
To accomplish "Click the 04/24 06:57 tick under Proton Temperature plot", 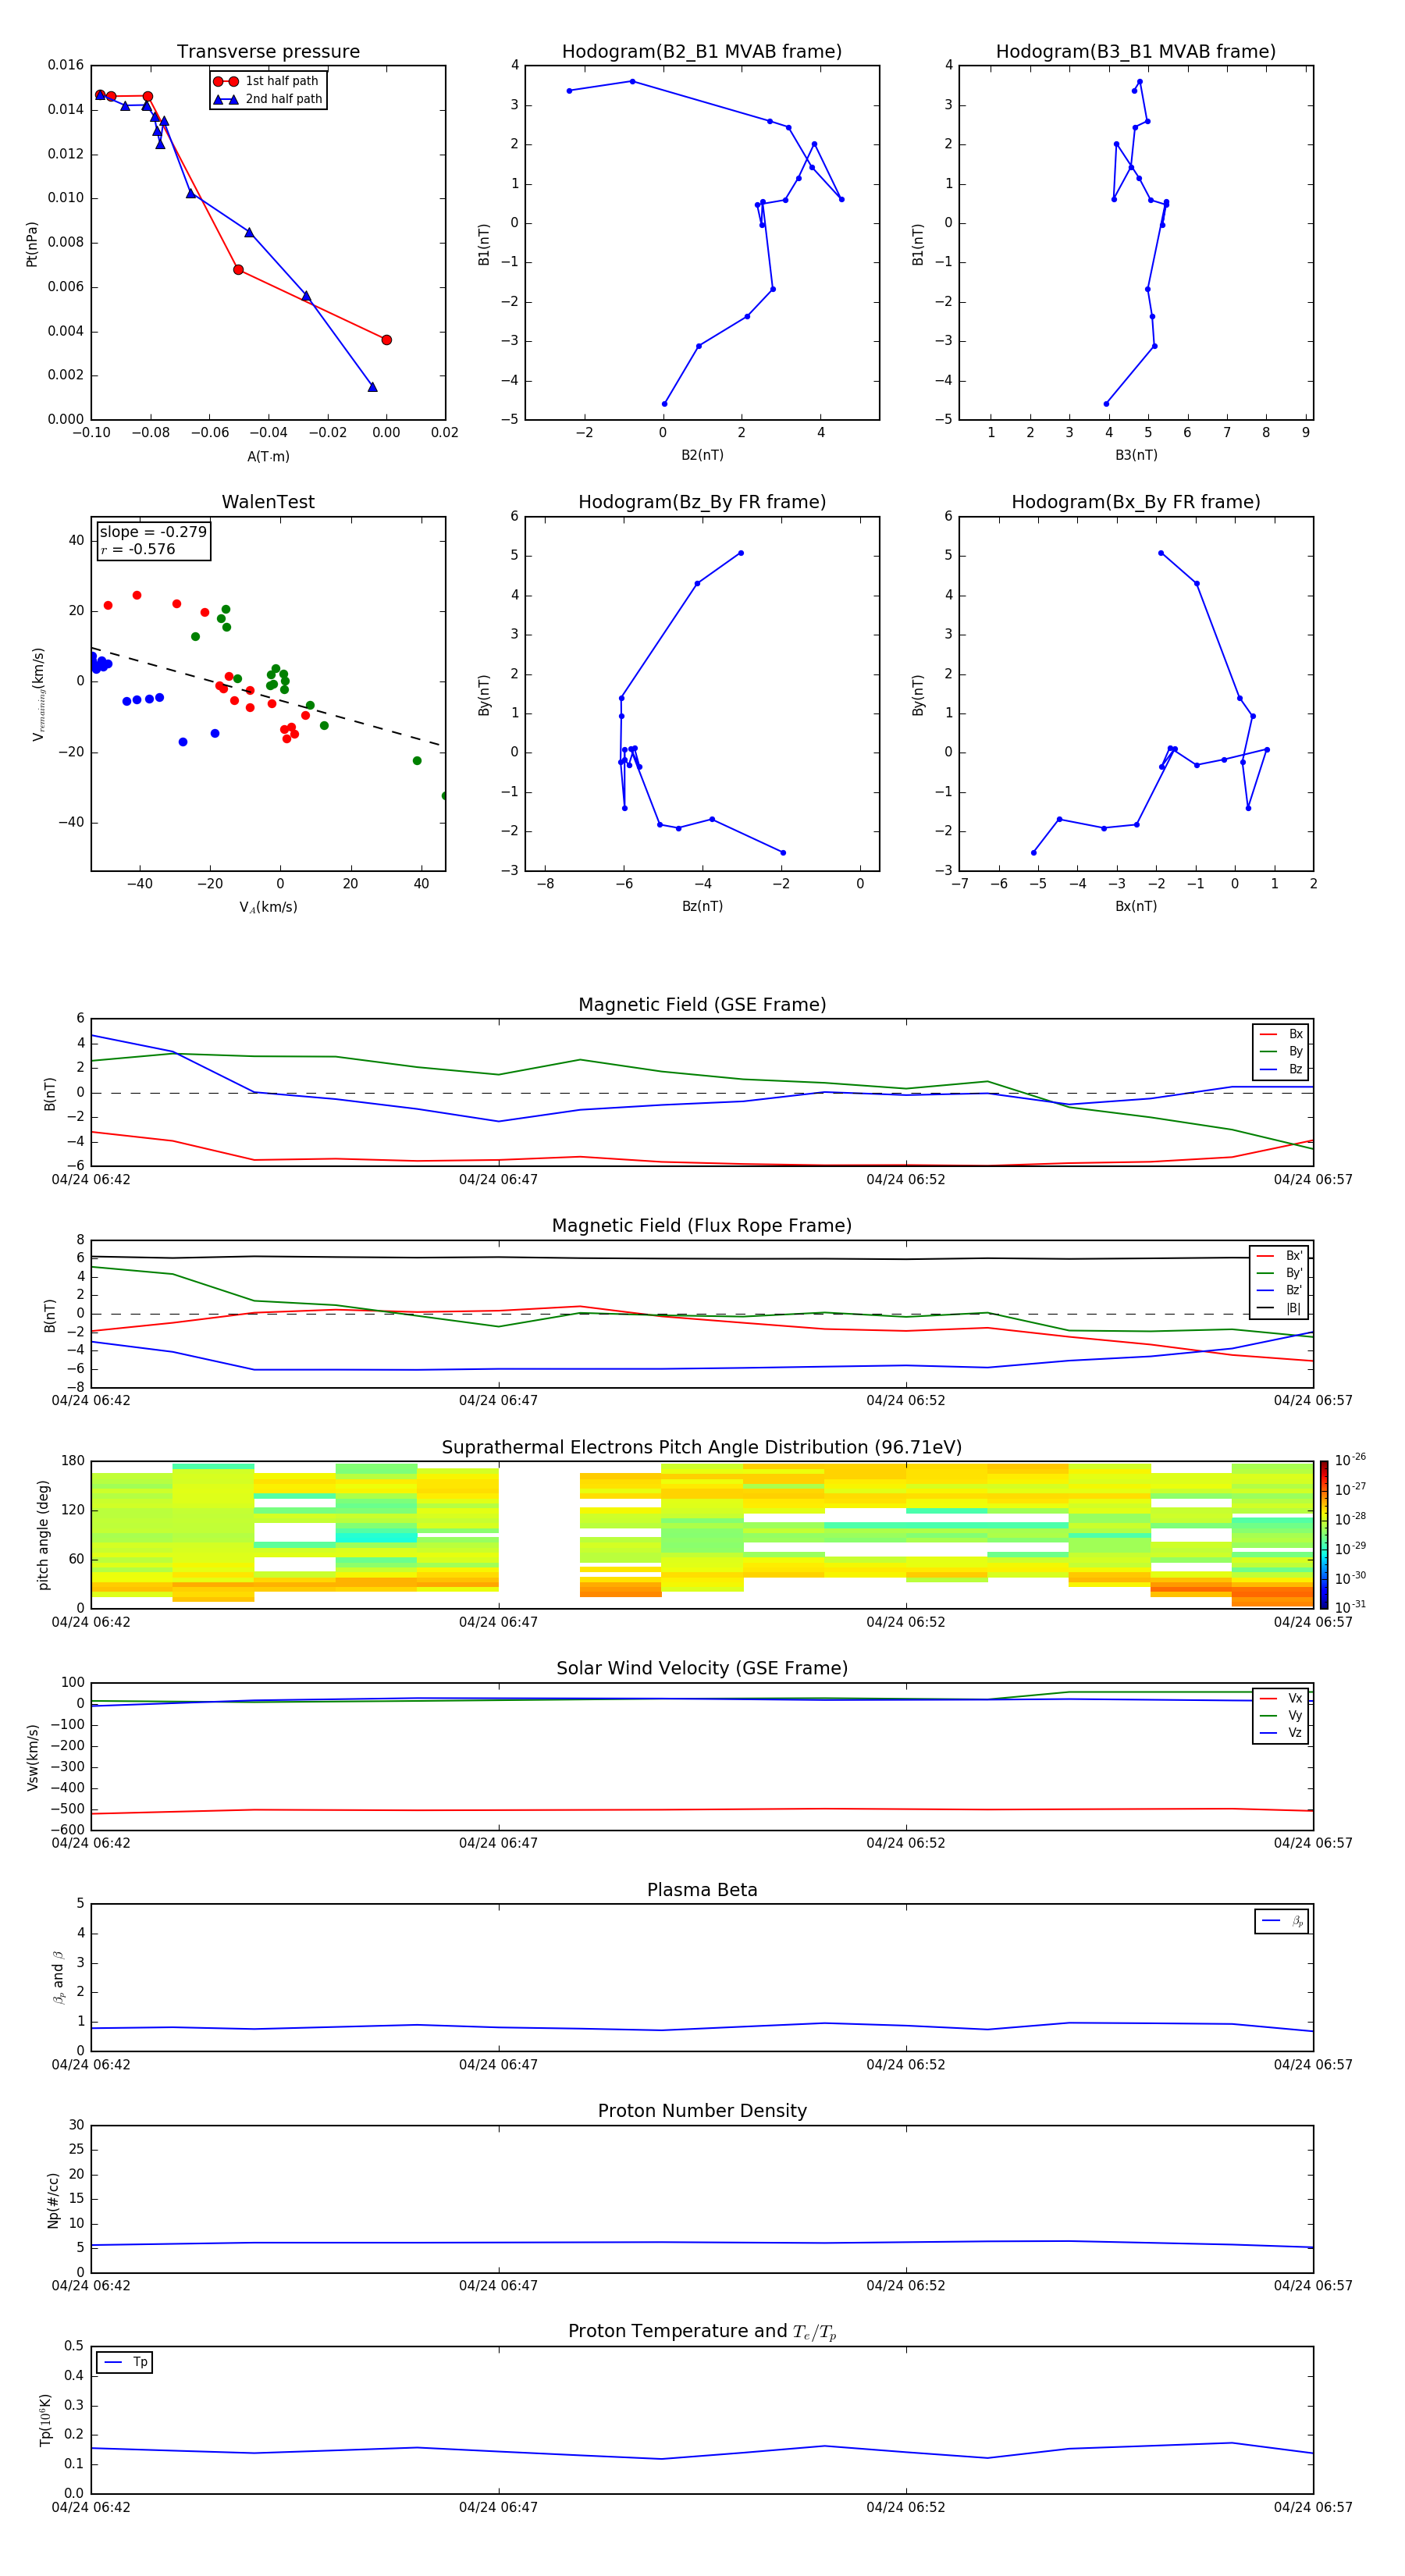I will coord(1312,2507).
